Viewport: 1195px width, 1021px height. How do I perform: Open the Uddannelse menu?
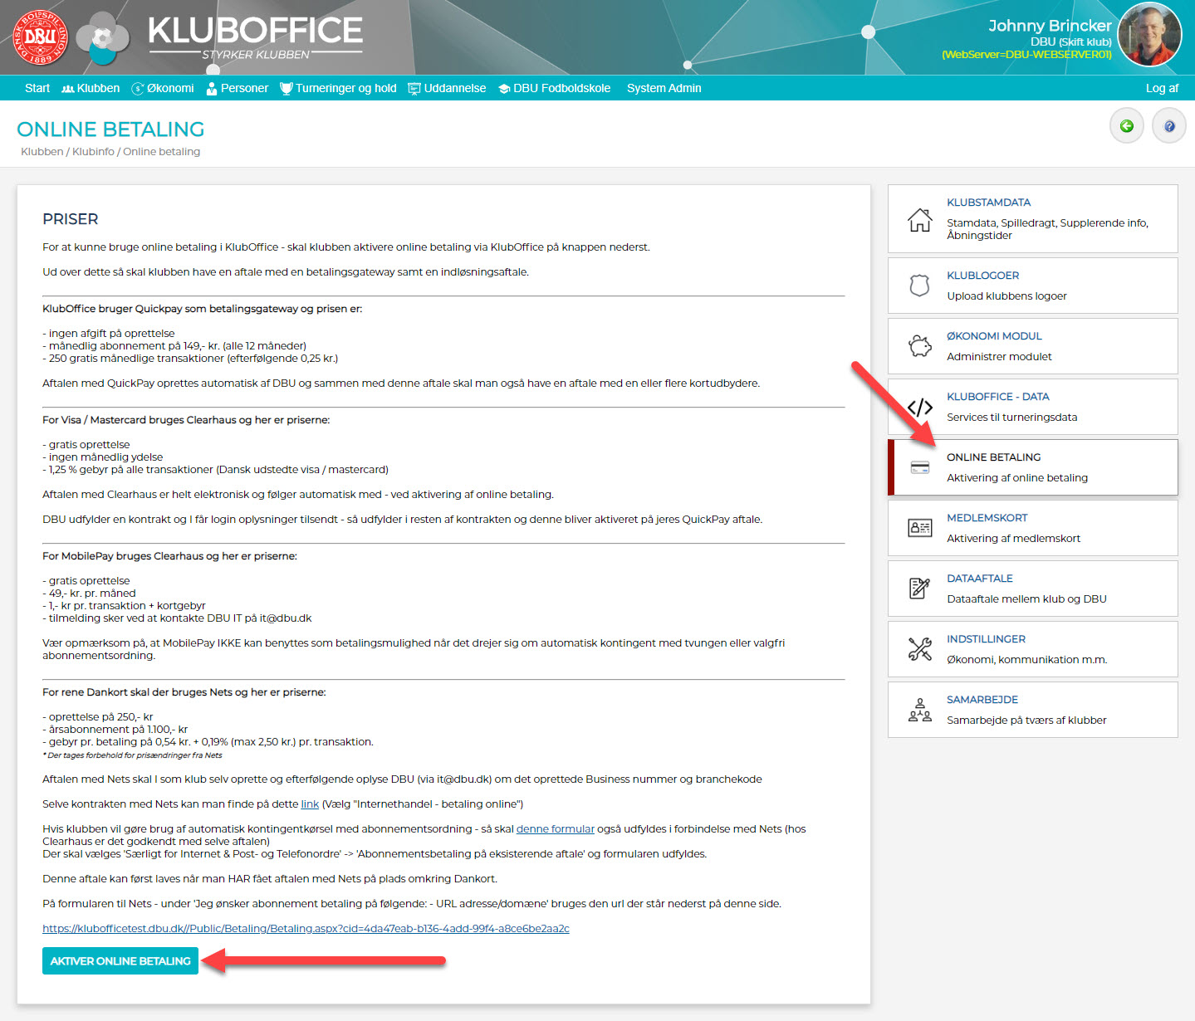[x=447, y=88]
